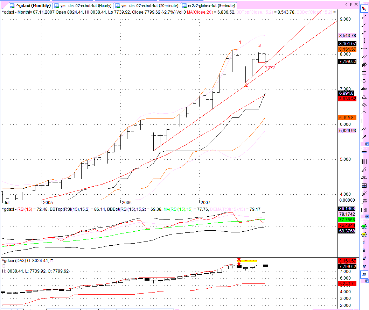Screen dimensions: 369x310
Task: Select the Fibonacci fan tool
Action: [364, 170]
